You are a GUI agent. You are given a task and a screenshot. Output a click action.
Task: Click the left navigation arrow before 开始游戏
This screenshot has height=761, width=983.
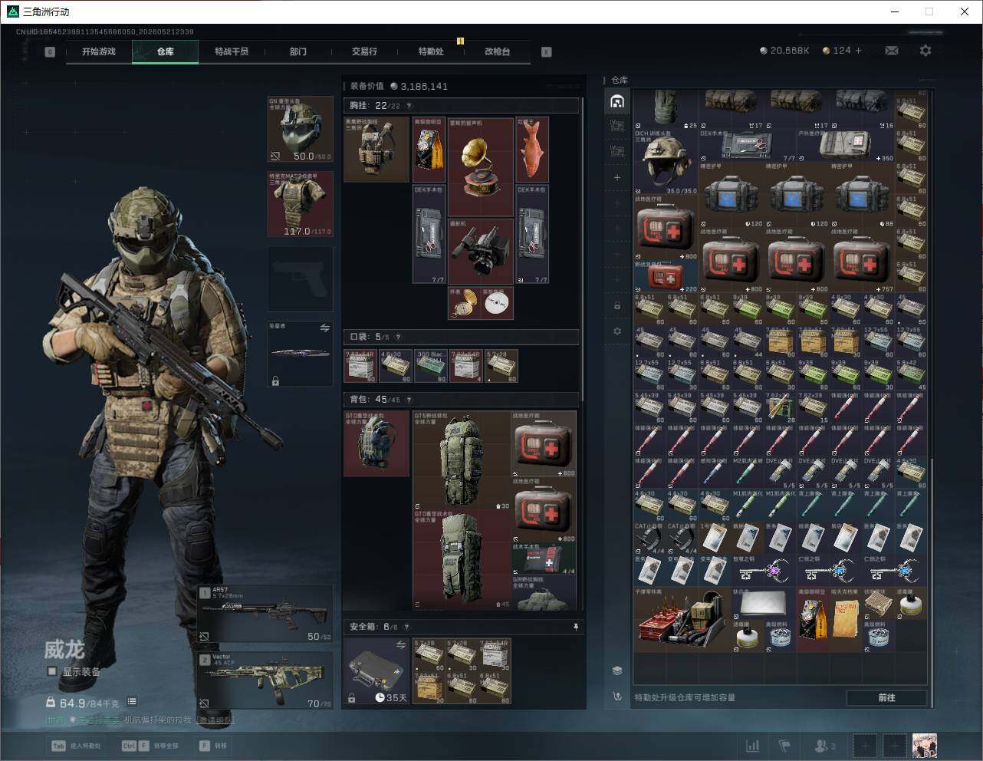click(50, 52)
